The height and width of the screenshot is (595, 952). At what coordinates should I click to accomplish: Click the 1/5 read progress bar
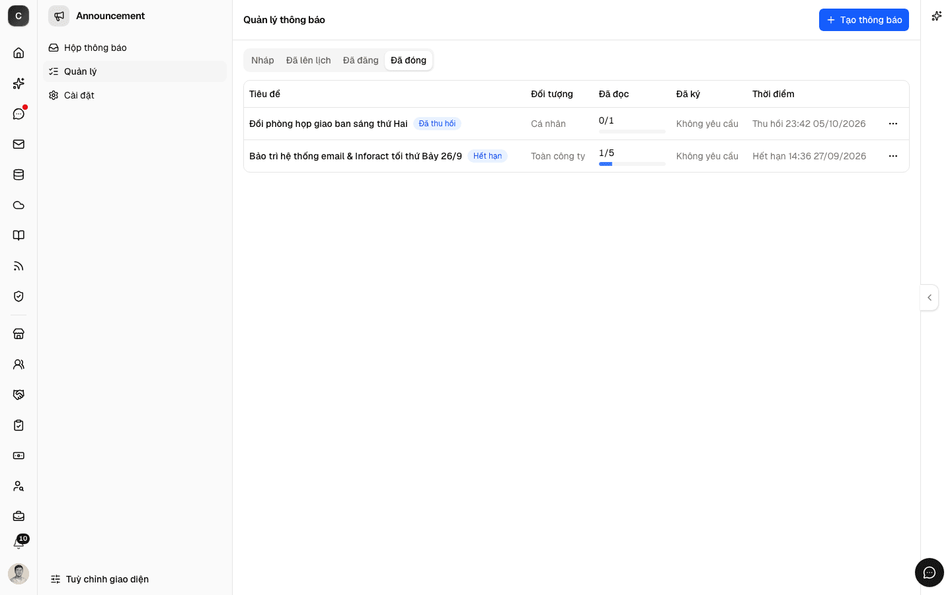coord(632,164)
